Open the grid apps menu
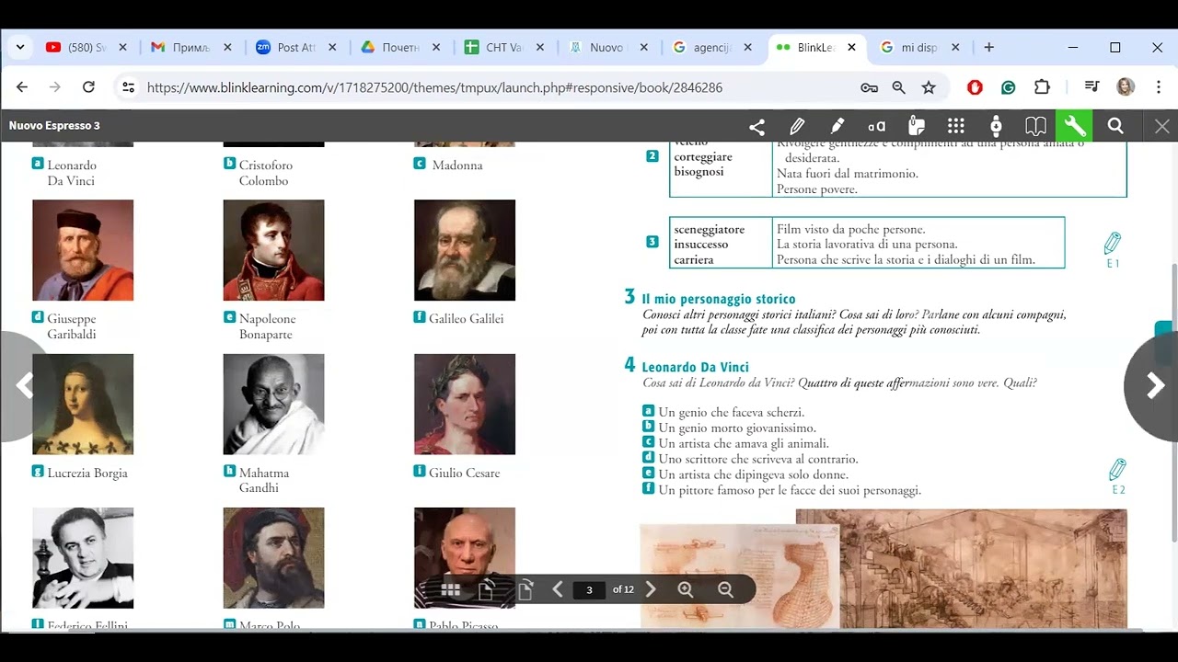This screenshot has width=1178, height=662. [956, 126]
